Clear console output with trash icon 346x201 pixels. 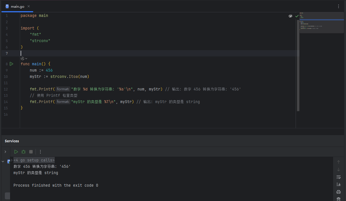(x=339, y=199)
